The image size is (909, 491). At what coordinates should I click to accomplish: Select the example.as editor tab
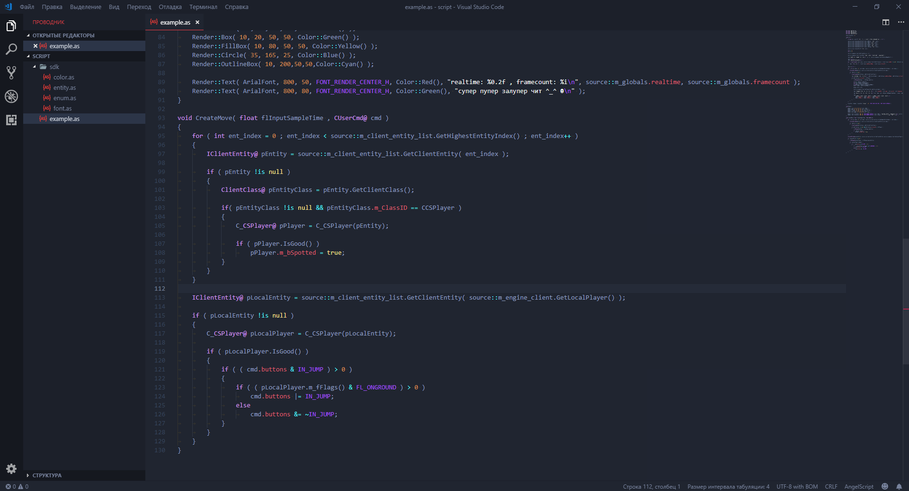pyautogui.click(x=175, y=22)
